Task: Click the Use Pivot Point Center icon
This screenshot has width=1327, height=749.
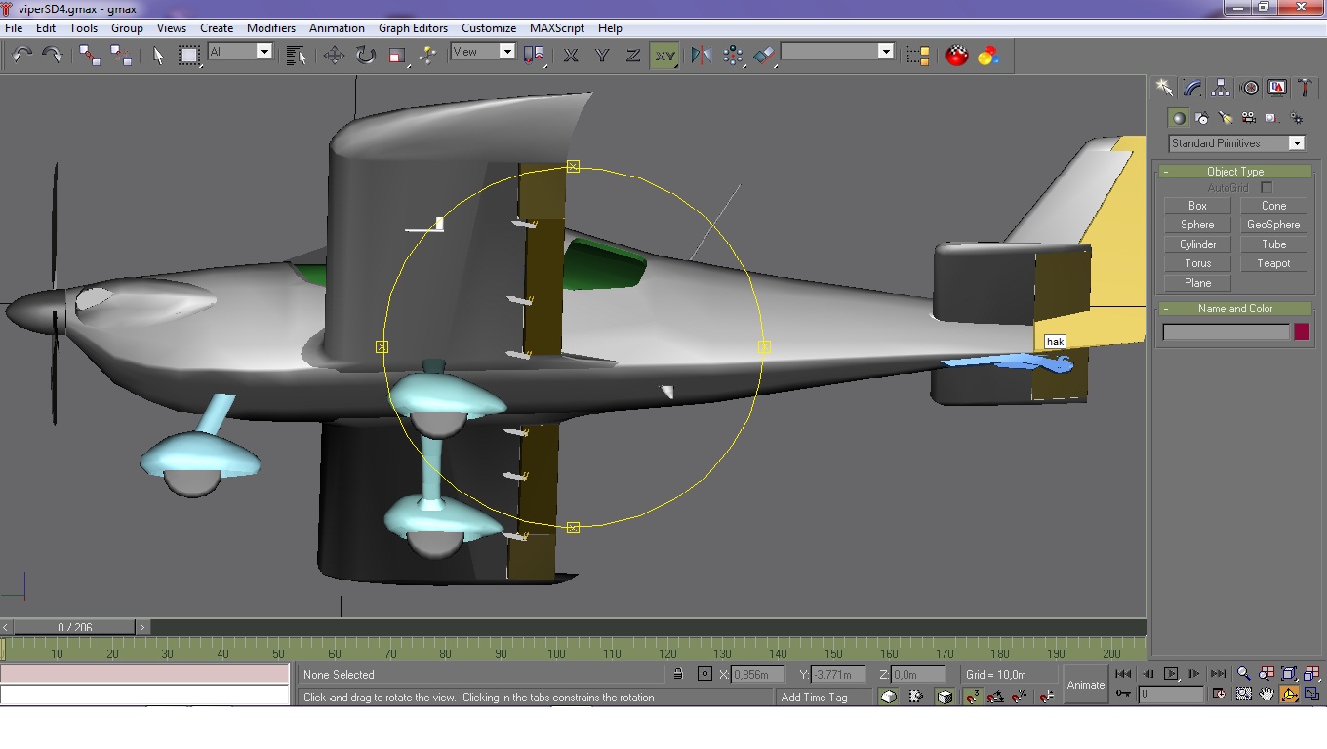Action: pos(534,56)
